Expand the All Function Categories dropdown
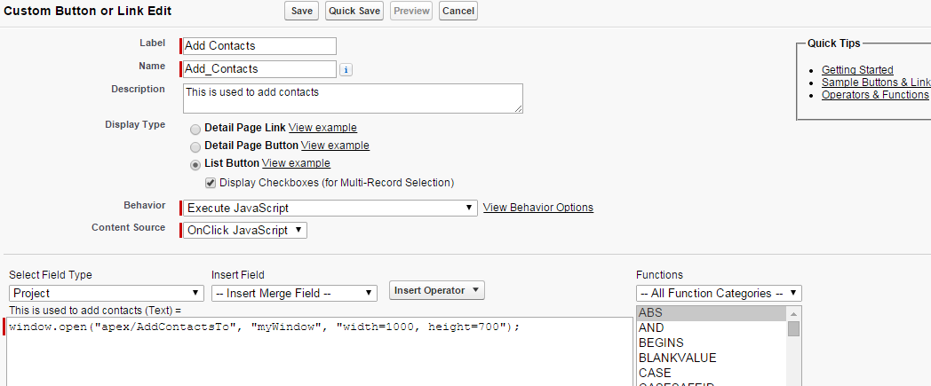Viewport: 931px width, 386px height. pos(720,294)
